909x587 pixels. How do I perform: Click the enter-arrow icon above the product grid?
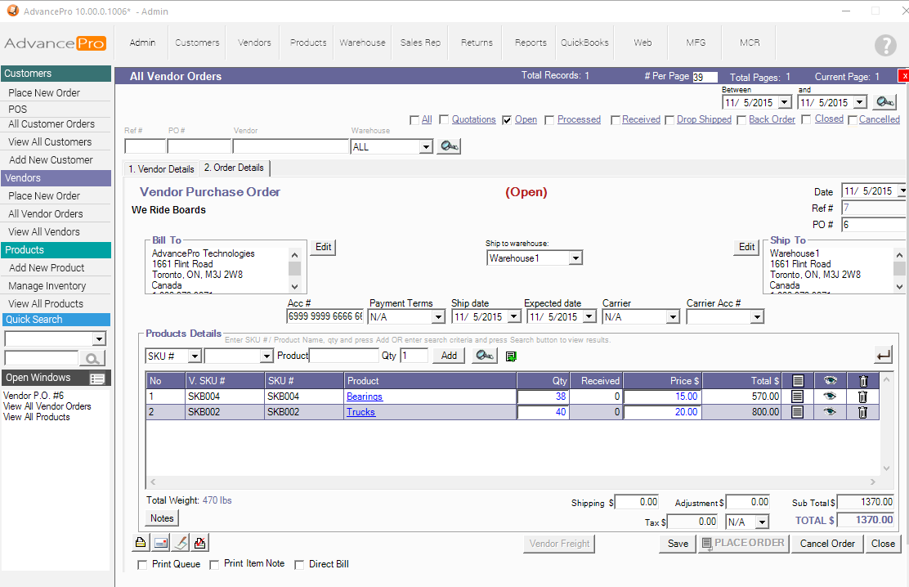883,356
